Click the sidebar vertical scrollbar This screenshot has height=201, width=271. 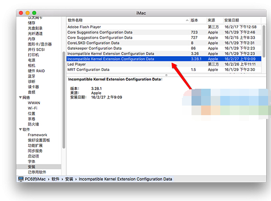click(x=64, y=100)
